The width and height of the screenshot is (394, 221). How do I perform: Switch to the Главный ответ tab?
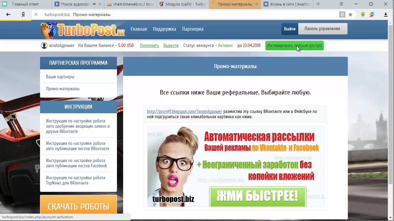(26, 4)
